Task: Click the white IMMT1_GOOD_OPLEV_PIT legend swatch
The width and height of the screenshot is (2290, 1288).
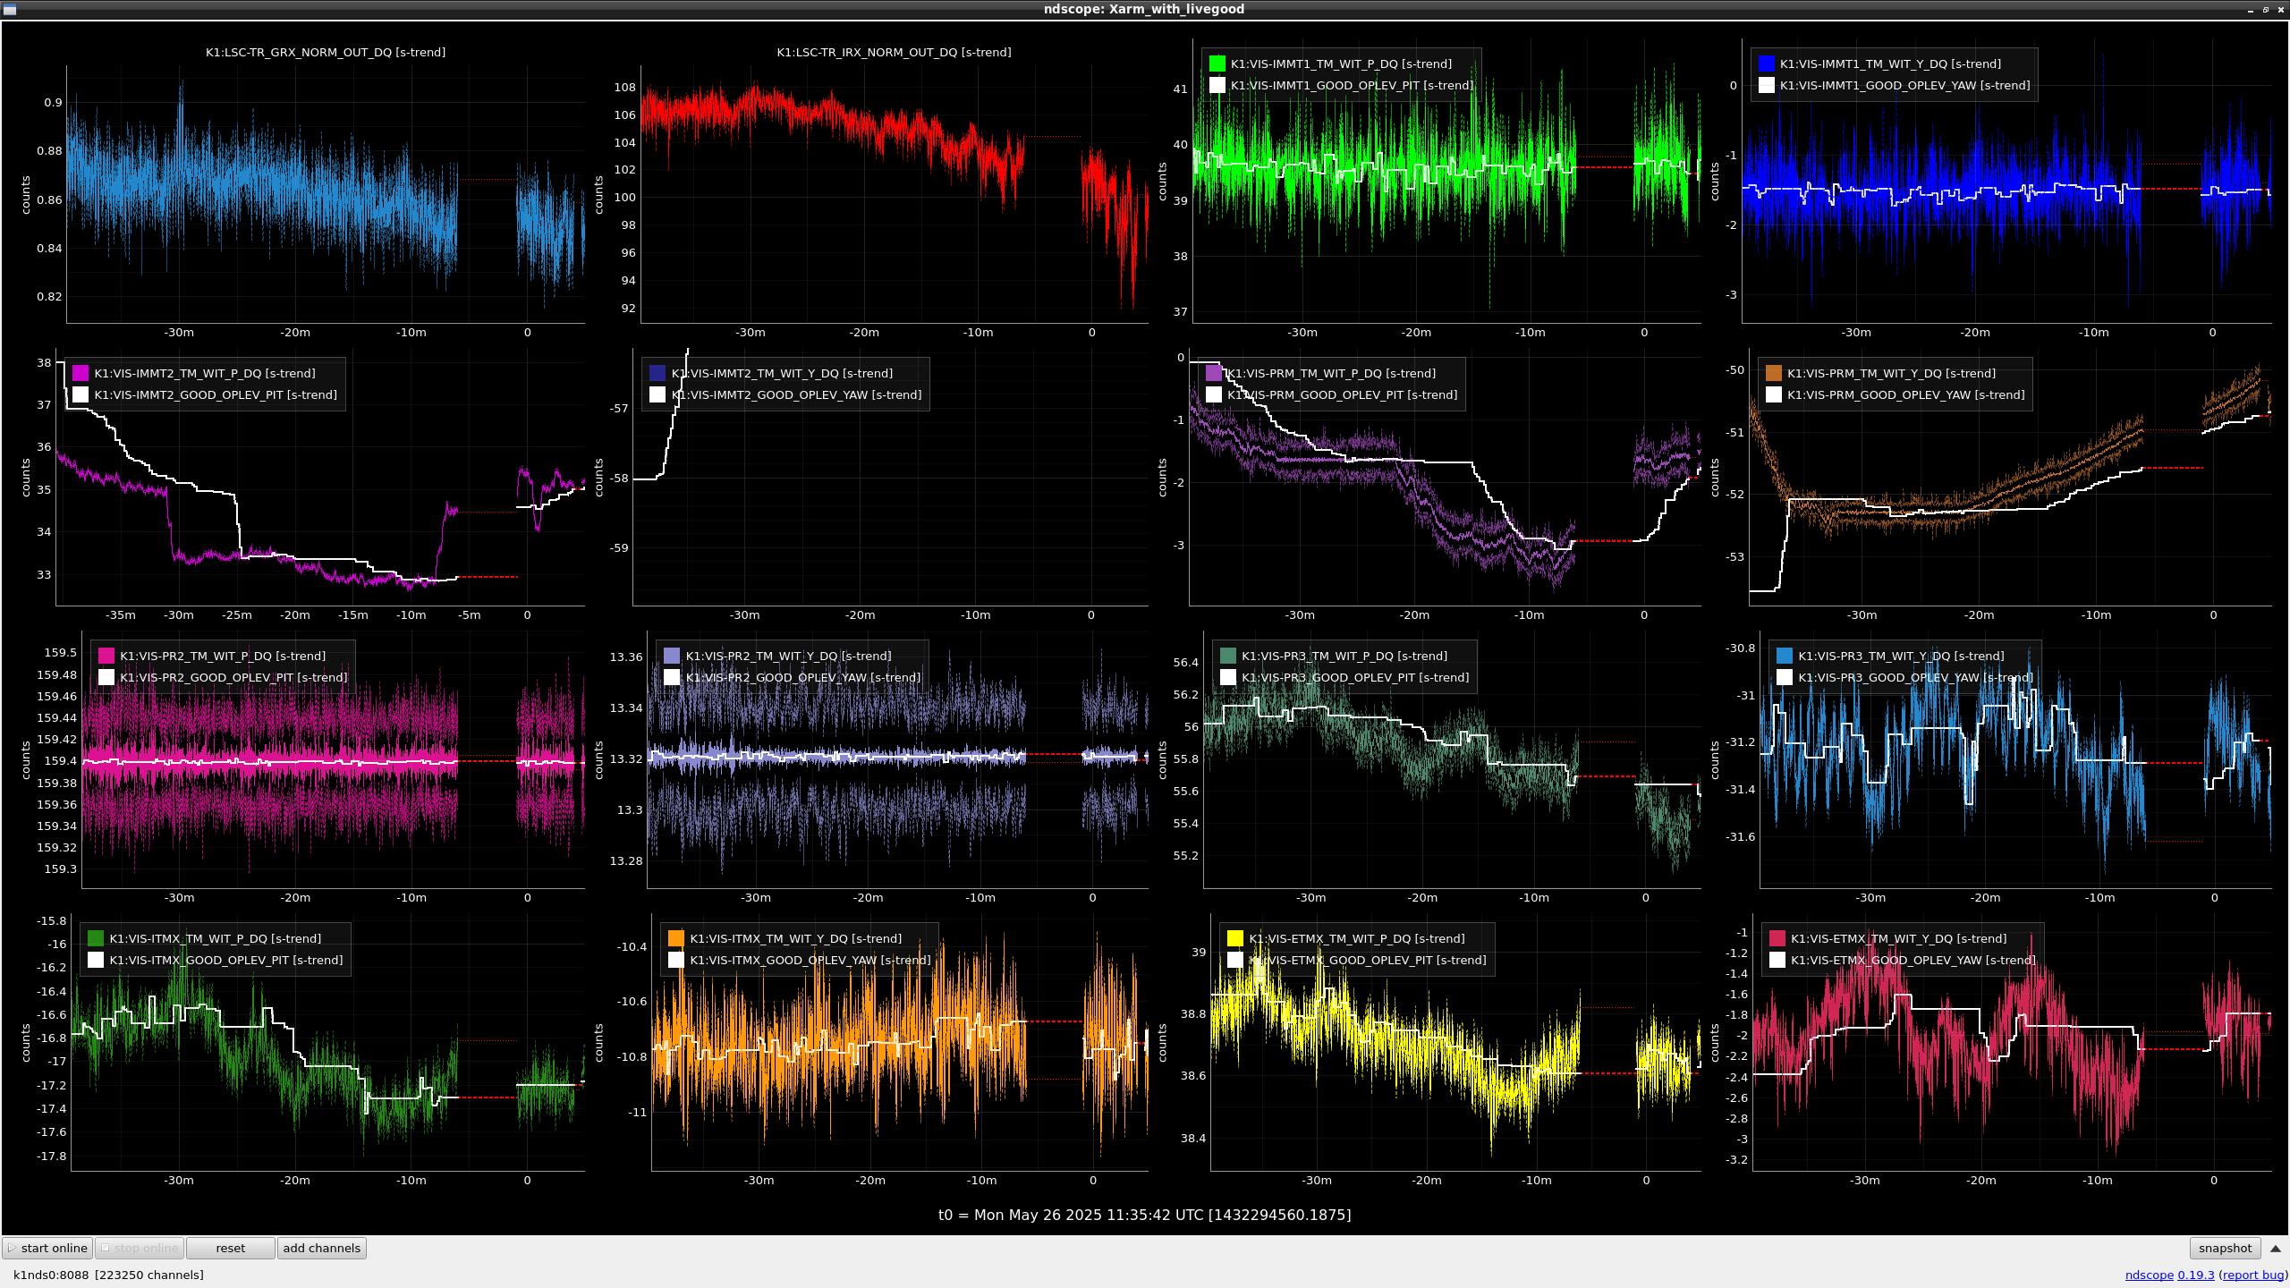Action: tap(1217, 85)
